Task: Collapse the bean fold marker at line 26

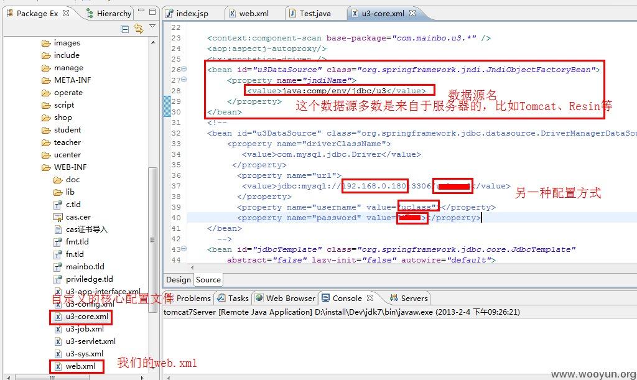Action: coord(184,69)
